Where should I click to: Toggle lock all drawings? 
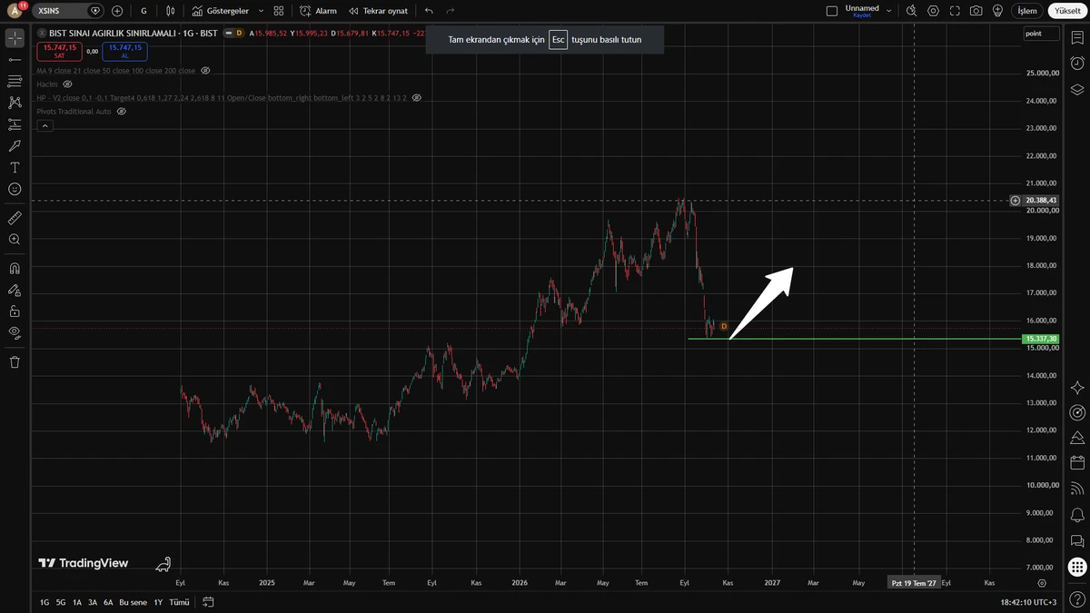coord(15,311)
